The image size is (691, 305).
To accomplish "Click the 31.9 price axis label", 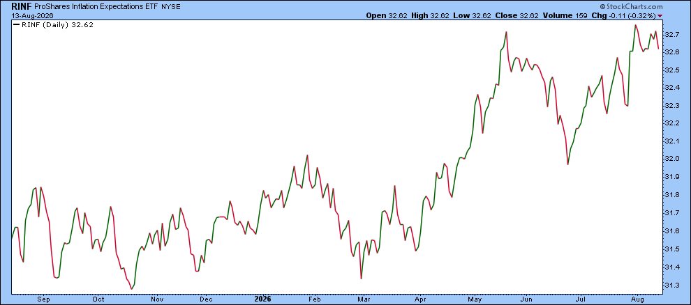I will click(x=672, y=177).
